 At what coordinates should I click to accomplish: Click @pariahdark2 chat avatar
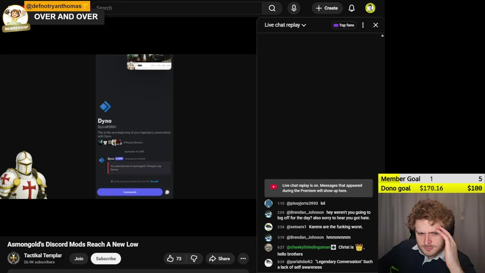click(x=268, y=262)
